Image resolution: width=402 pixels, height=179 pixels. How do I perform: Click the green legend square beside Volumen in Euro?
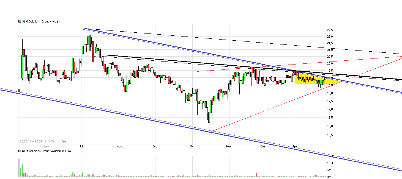[x=20, y=151]
